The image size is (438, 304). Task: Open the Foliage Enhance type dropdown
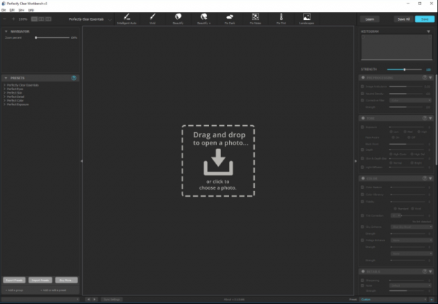pyautogui.click(x=412, y=240)
